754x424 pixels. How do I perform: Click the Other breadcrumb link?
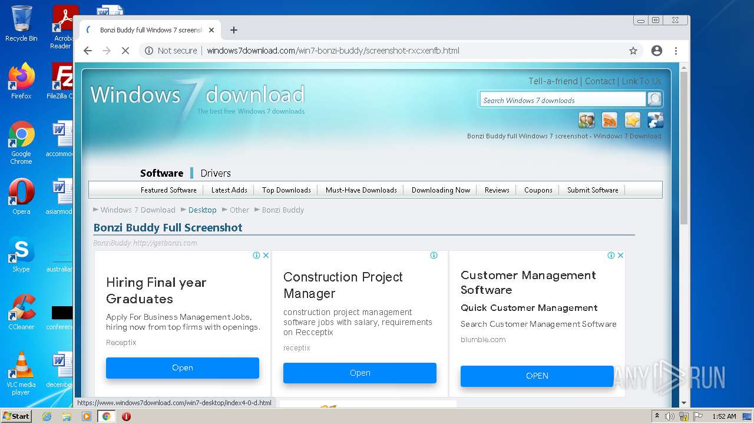pos(240,210)
